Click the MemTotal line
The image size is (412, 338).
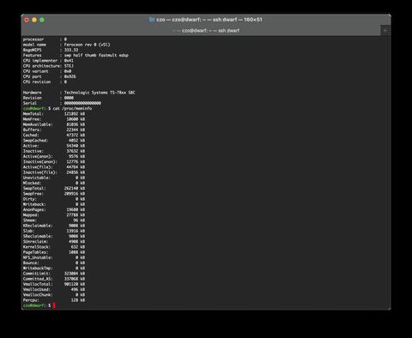(x=54, y=114)
